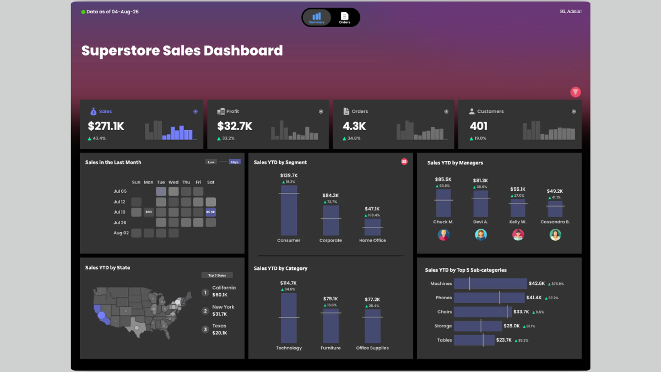Click the $42.6K Machines value

(537, 283)
